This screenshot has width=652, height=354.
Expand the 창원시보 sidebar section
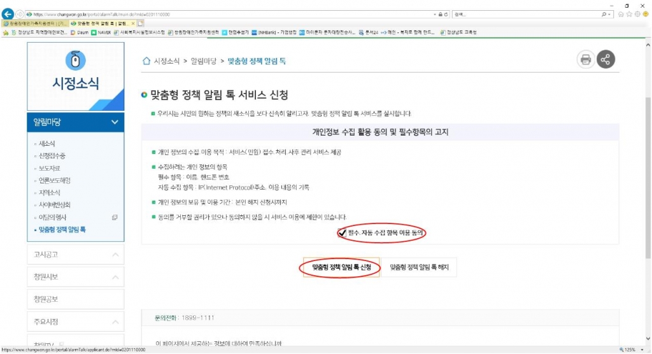(x=76, y=277)
